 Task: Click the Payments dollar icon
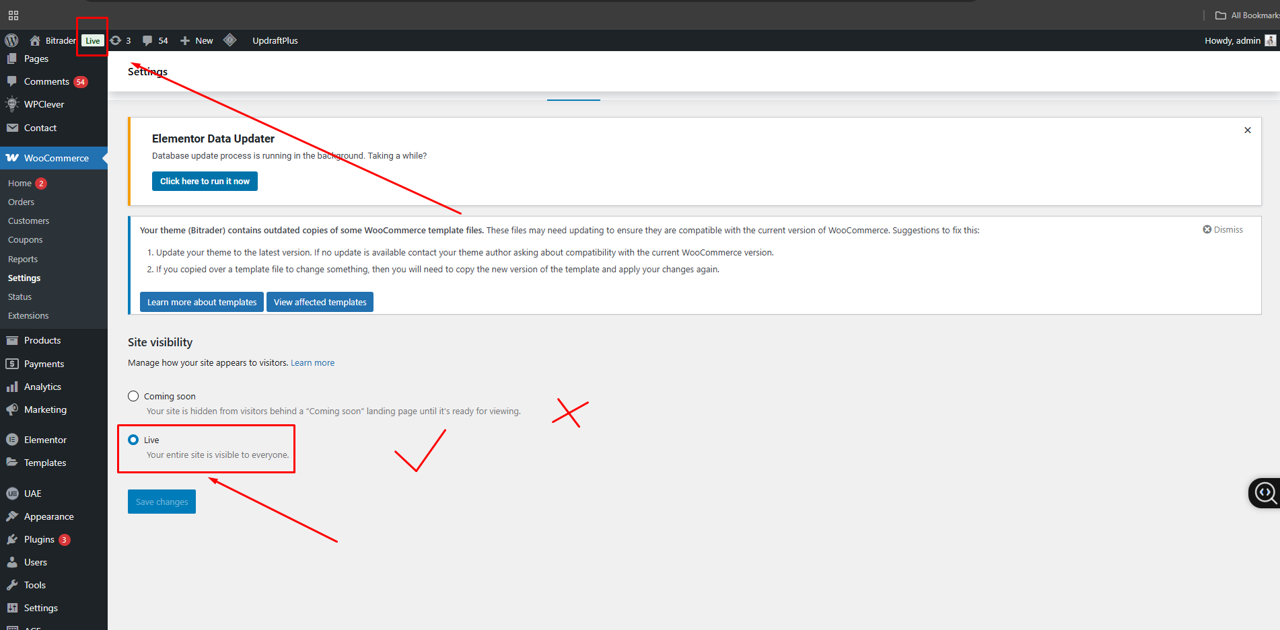pos(11,364)
